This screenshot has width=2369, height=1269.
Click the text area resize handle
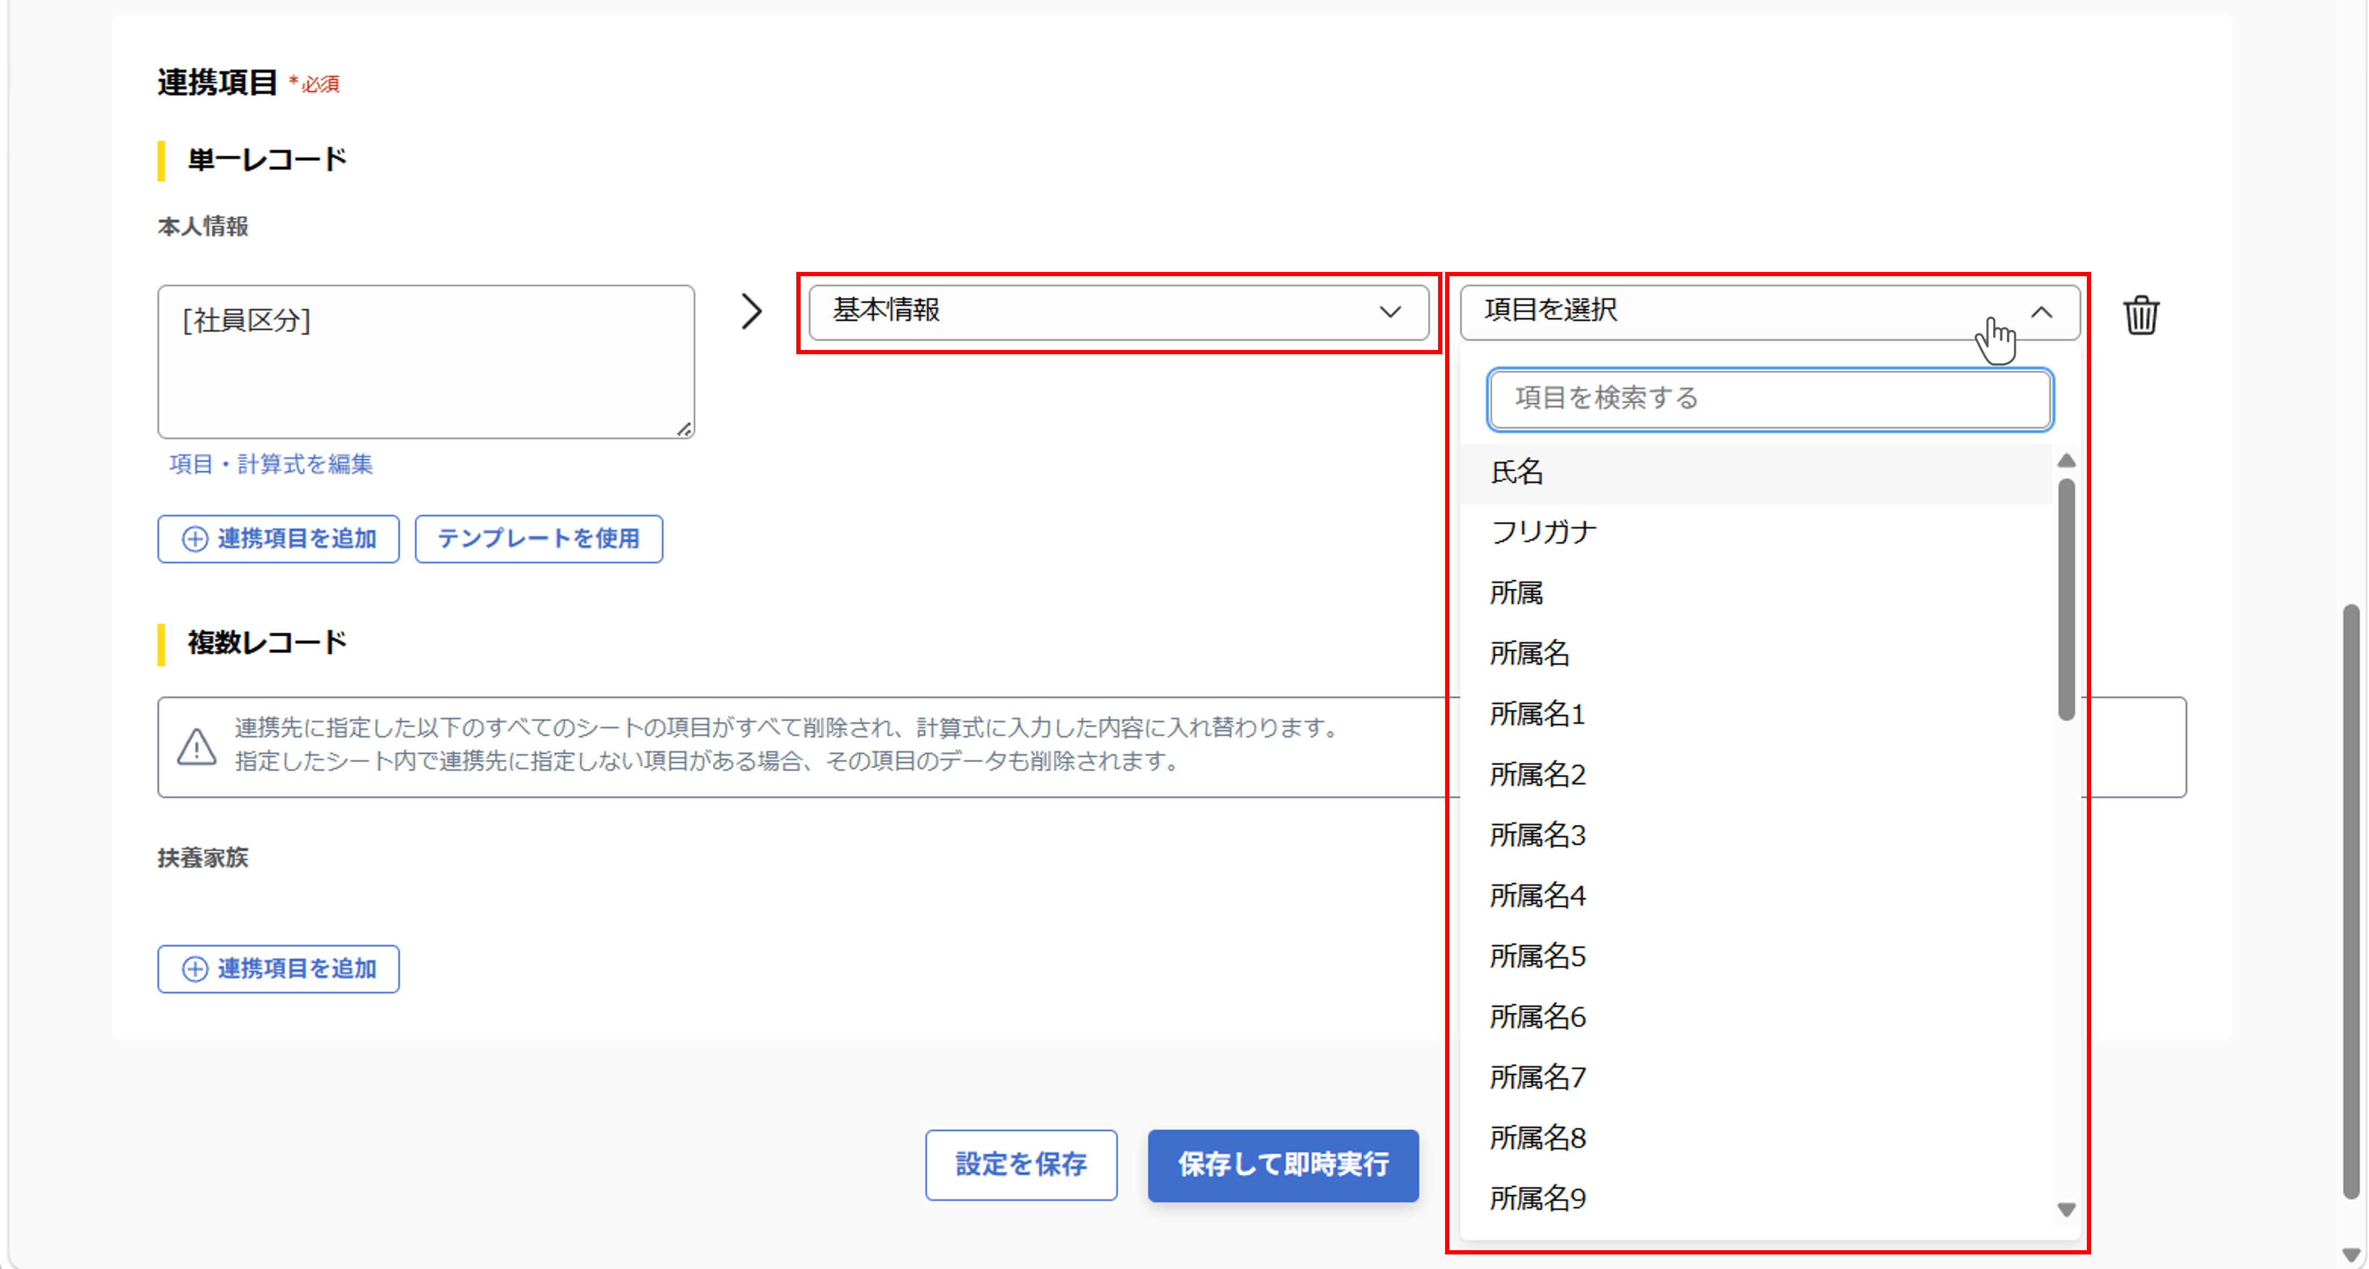pos(684,429)
